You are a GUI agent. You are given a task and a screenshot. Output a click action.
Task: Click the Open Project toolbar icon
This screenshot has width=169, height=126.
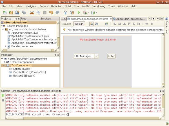pos(17,12)
